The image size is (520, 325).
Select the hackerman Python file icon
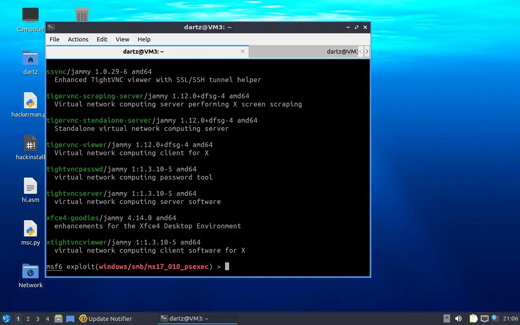[x=30, y=100]
